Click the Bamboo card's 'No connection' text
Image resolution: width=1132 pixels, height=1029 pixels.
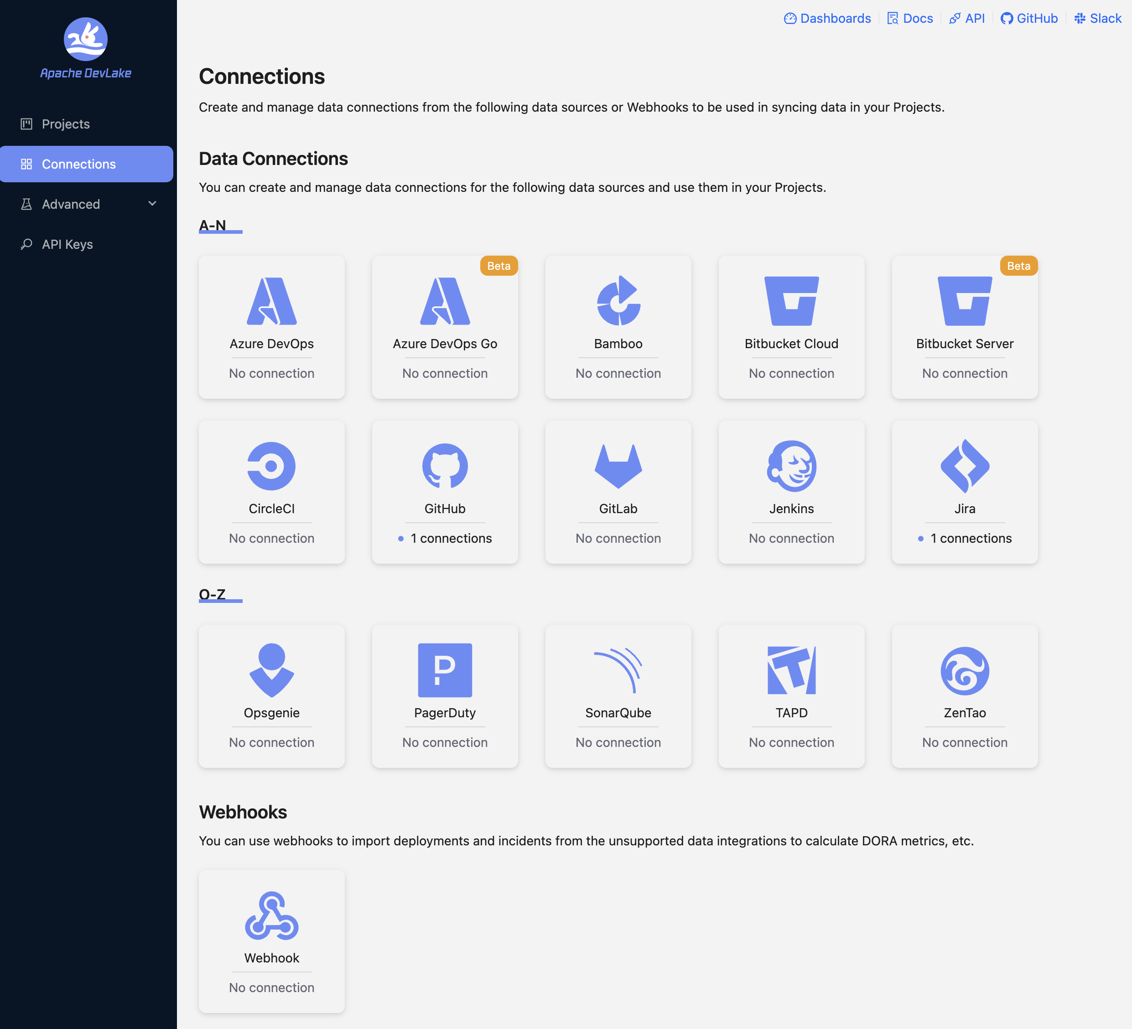click(618, 373)
